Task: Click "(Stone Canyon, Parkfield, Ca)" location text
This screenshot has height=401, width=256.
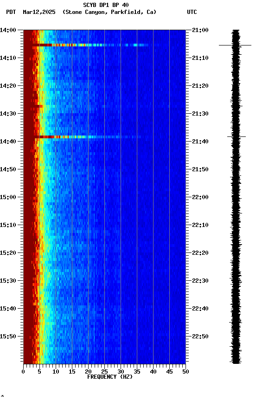Action: [x=109, y=12]
